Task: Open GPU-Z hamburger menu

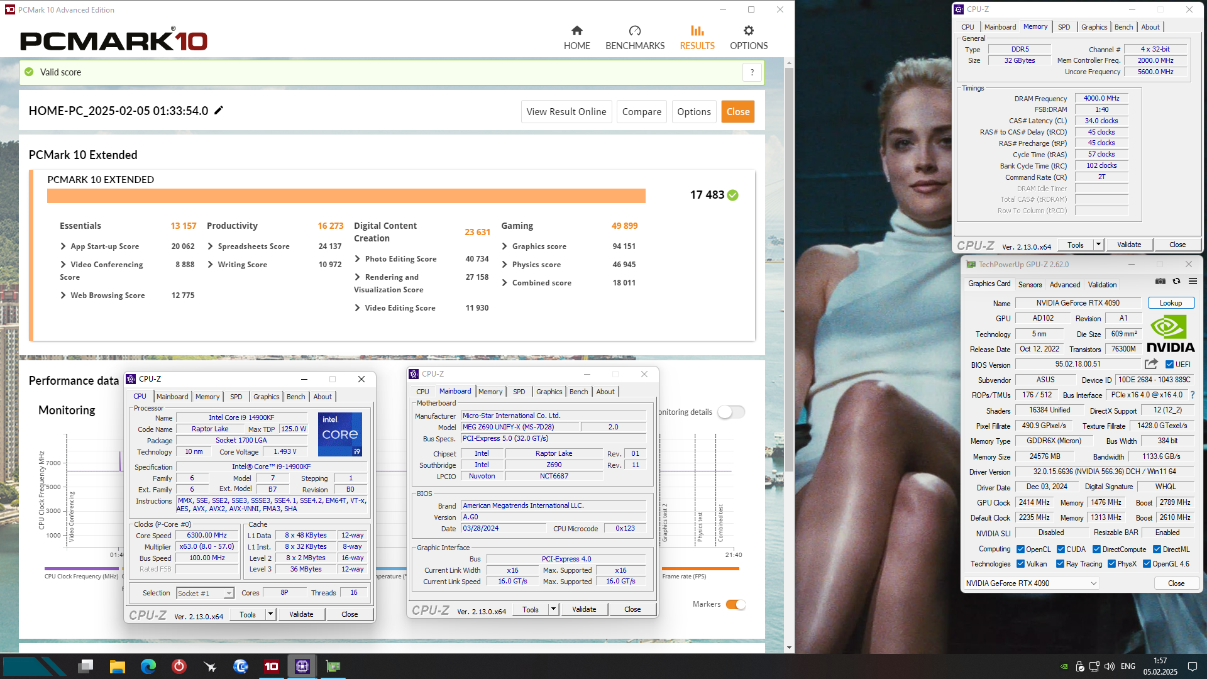Action: pos(1193,282)
